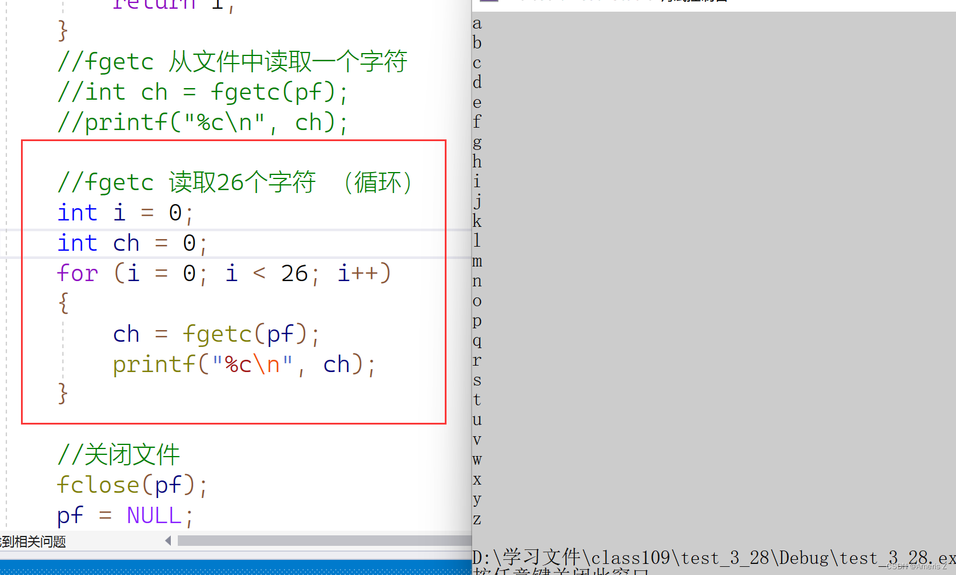Click the console window title bar
956x575 pixels.
(700, 3)
